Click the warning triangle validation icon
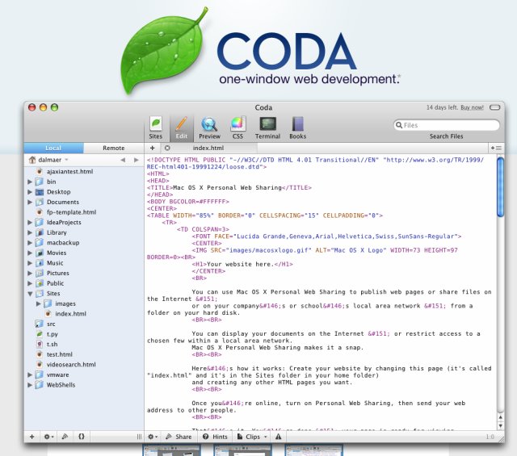Image resolution: width=517 pixels, height=456 pixels. coord(278,437)
